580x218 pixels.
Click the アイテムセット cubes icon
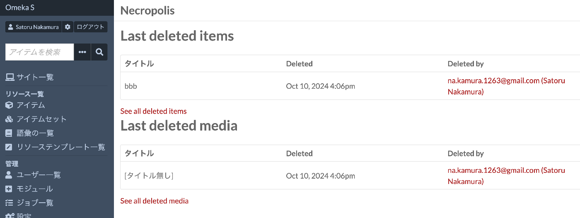pyautogui.click(x=9, y=119)
